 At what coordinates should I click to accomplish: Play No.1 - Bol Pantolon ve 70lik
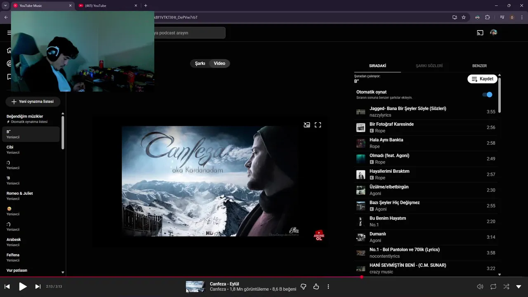click(x=426, y=253)
